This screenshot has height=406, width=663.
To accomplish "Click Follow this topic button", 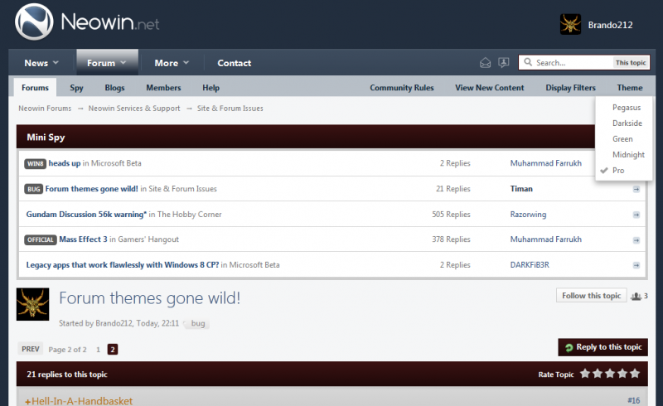I will (591, 296).
